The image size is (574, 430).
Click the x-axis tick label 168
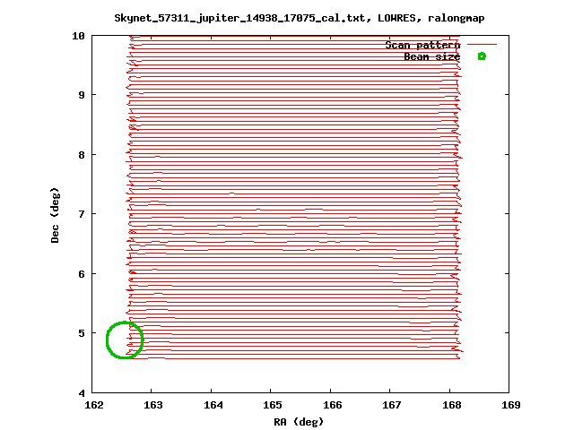pyautogui.click(x=452, y=405)
